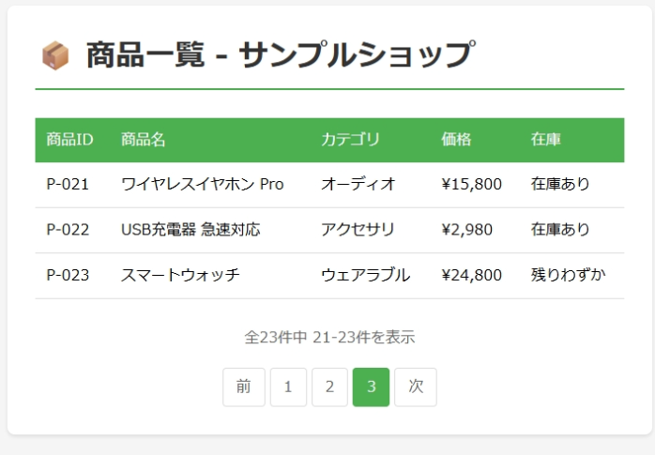Click the ¥24,800 price cell
This screenshot has height=455, width=655.
471,275
